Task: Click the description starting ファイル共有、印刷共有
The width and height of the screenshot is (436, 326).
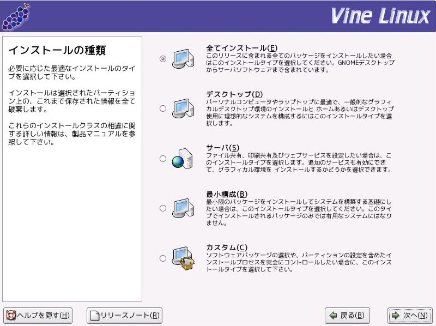Action: 299,162
